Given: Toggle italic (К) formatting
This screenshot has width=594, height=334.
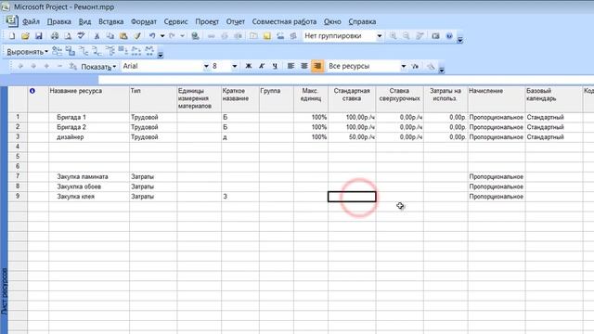Looking at the screenshot, I should [x=262, y=66].
